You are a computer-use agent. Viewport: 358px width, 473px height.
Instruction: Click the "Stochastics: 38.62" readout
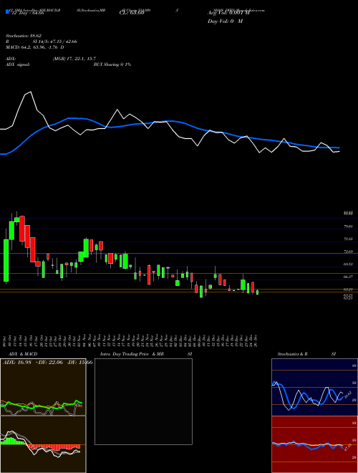(x=23, y=36)
